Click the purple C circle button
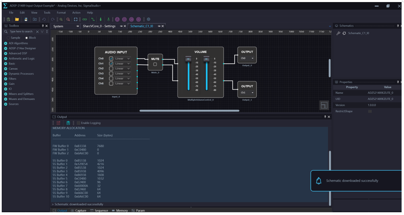 tap(131, 19)
